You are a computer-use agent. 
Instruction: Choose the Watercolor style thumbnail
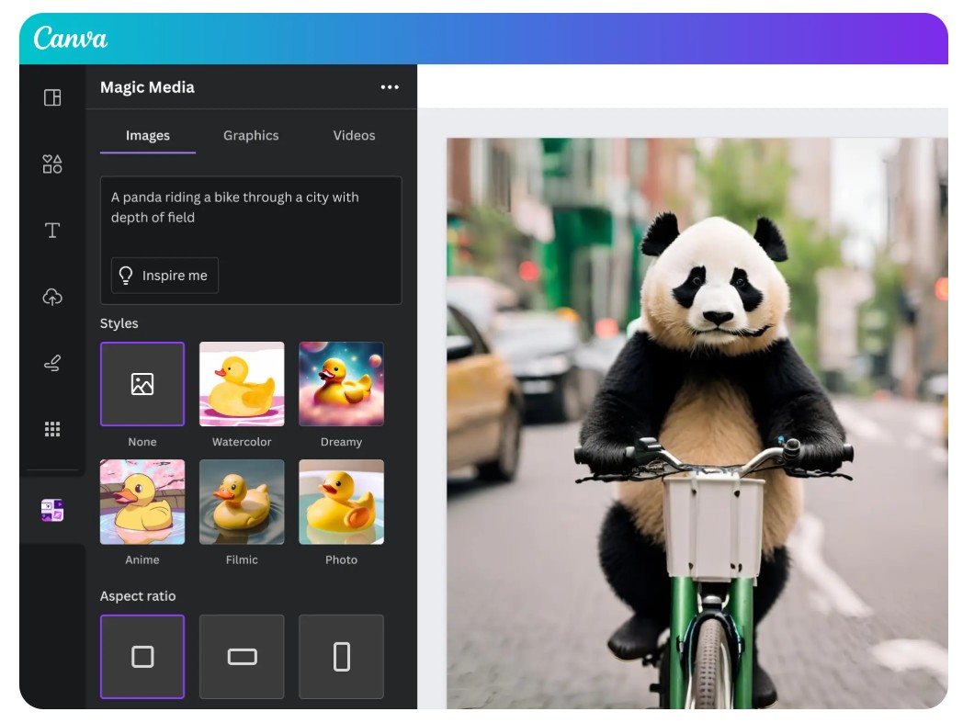pos(242,384)
